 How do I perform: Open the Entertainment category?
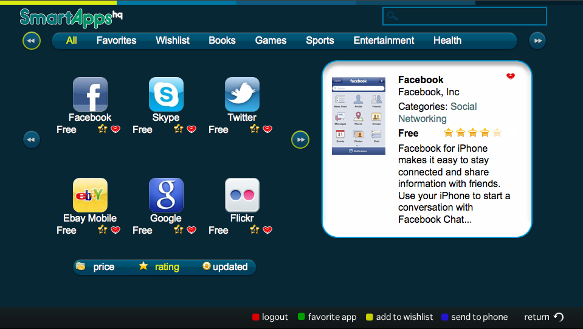click(384, 41)
